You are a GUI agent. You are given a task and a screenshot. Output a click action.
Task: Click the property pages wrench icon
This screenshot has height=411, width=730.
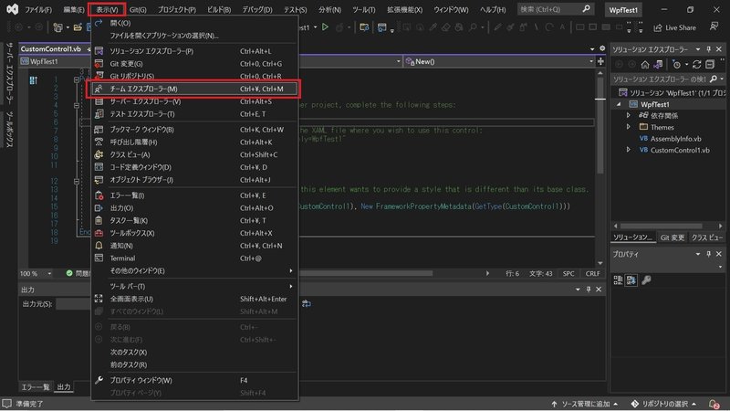[646, 280]
